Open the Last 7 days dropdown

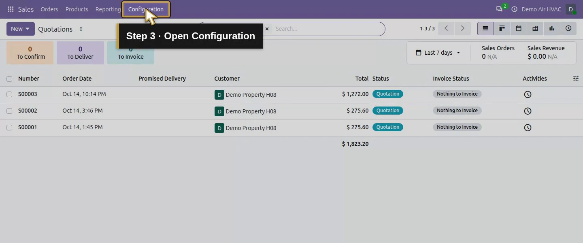coord(438,53)
